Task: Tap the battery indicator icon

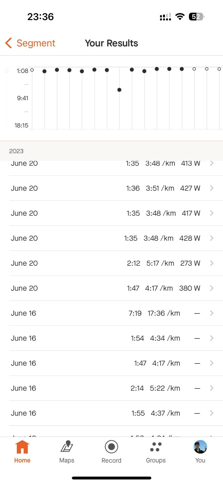Action: [x=196, y=17]
